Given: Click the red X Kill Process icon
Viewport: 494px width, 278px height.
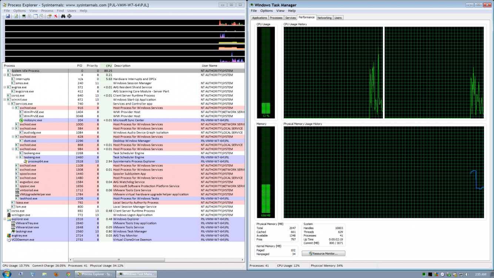Looking at the screenshot, I should click(56, 16).
